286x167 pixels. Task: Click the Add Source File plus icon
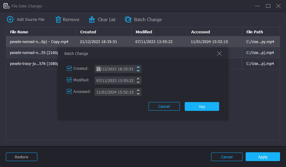(10, 19)
